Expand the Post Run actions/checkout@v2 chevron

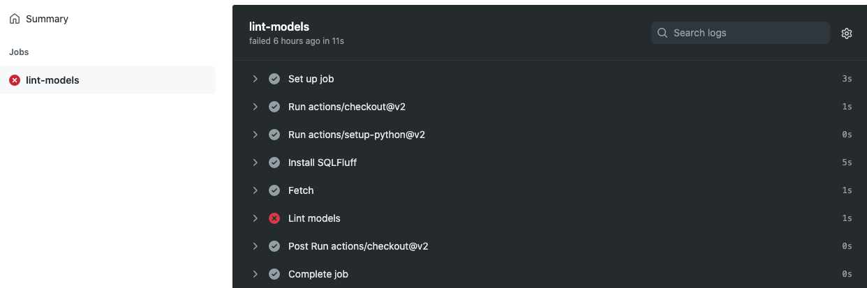point(255,246)
